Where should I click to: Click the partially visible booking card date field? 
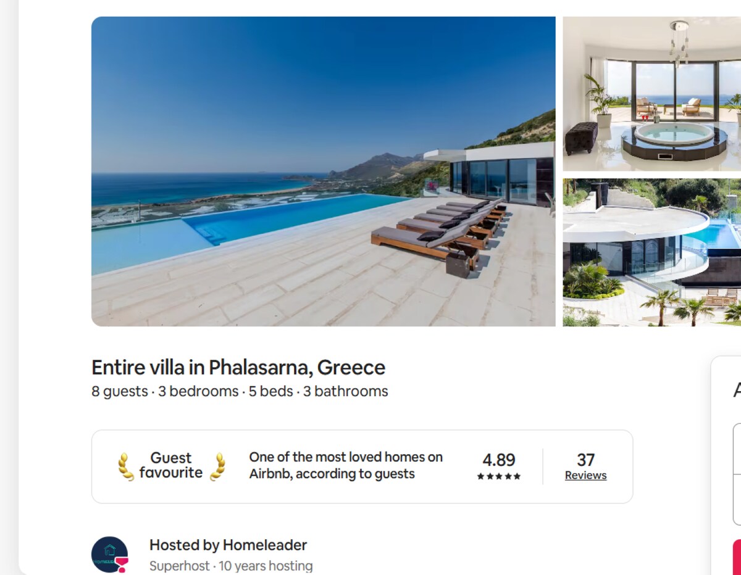tap(737, 449)
